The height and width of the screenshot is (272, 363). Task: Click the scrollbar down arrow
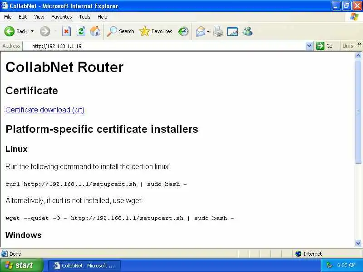(x=358, y=243)
